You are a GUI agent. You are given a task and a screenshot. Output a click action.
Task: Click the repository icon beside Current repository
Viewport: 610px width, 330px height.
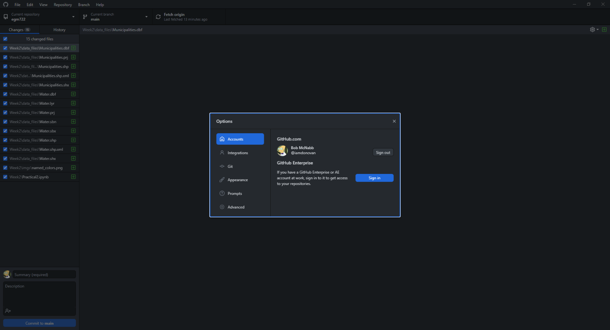[x=6, y=17]
